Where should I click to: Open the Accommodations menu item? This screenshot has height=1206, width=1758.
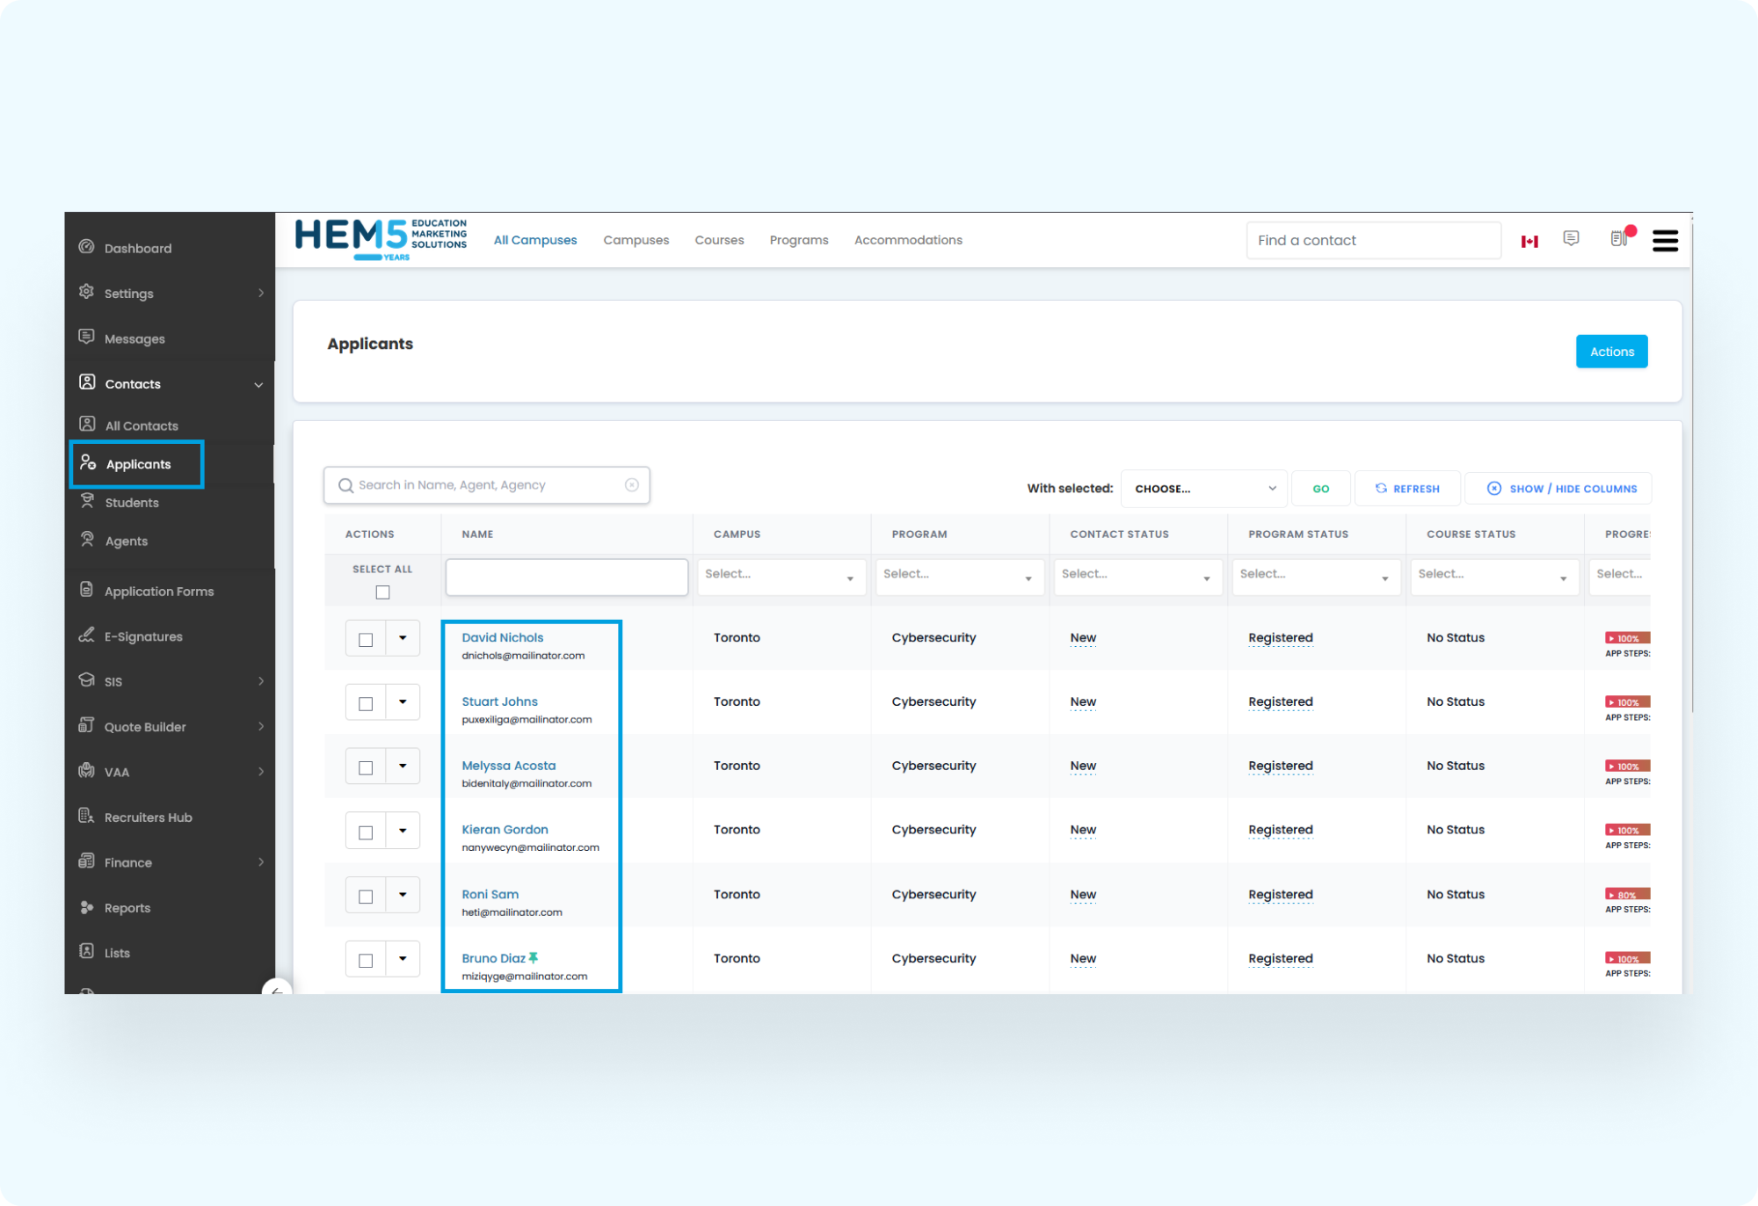coord(908,239)
